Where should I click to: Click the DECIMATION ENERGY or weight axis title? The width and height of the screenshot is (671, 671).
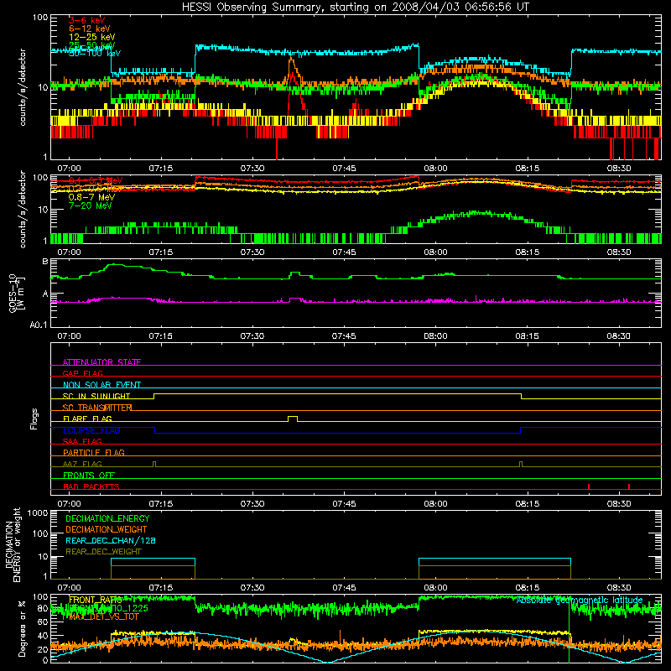click(x=13, y=544)
